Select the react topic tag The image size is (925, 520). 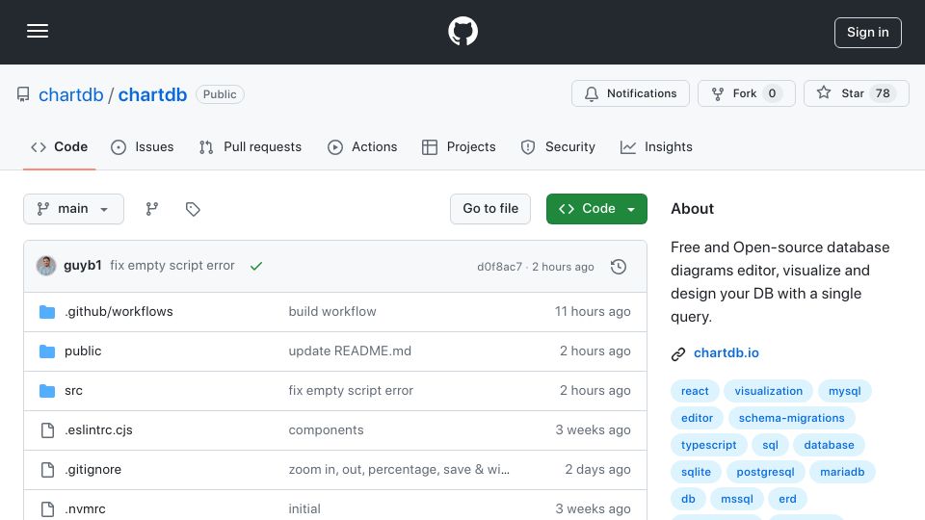[695, 391]
